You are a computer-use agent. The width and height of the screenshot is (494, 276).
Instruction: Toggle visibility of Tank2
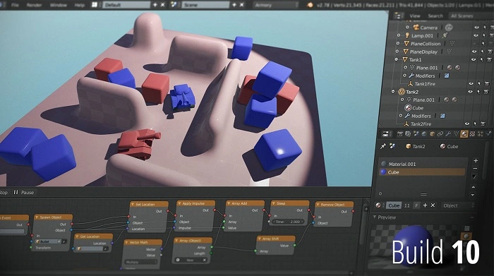[x=470, y=92]
